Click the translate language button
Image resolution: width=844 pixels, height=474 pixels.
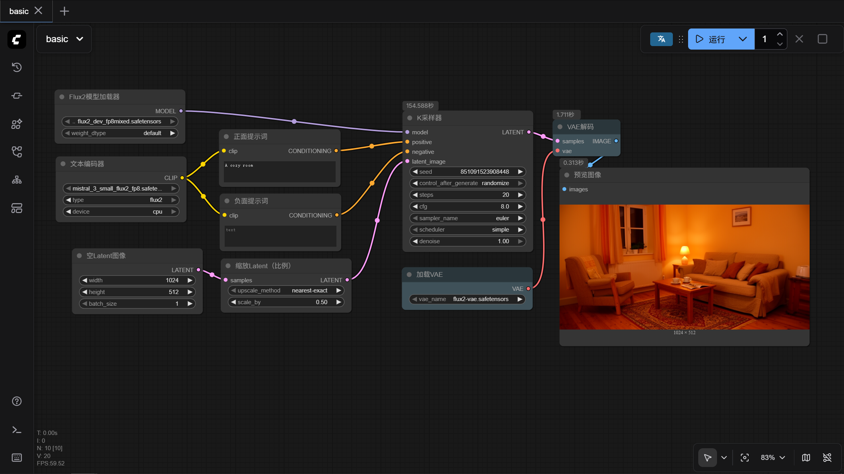click(661, 39)
